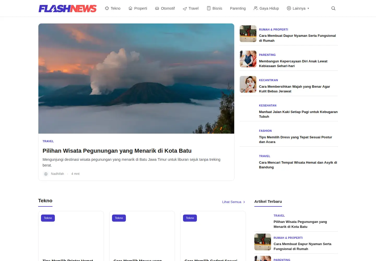Click the Tekno badge on second card
376x261 pixels.
(x=119, y=218)
